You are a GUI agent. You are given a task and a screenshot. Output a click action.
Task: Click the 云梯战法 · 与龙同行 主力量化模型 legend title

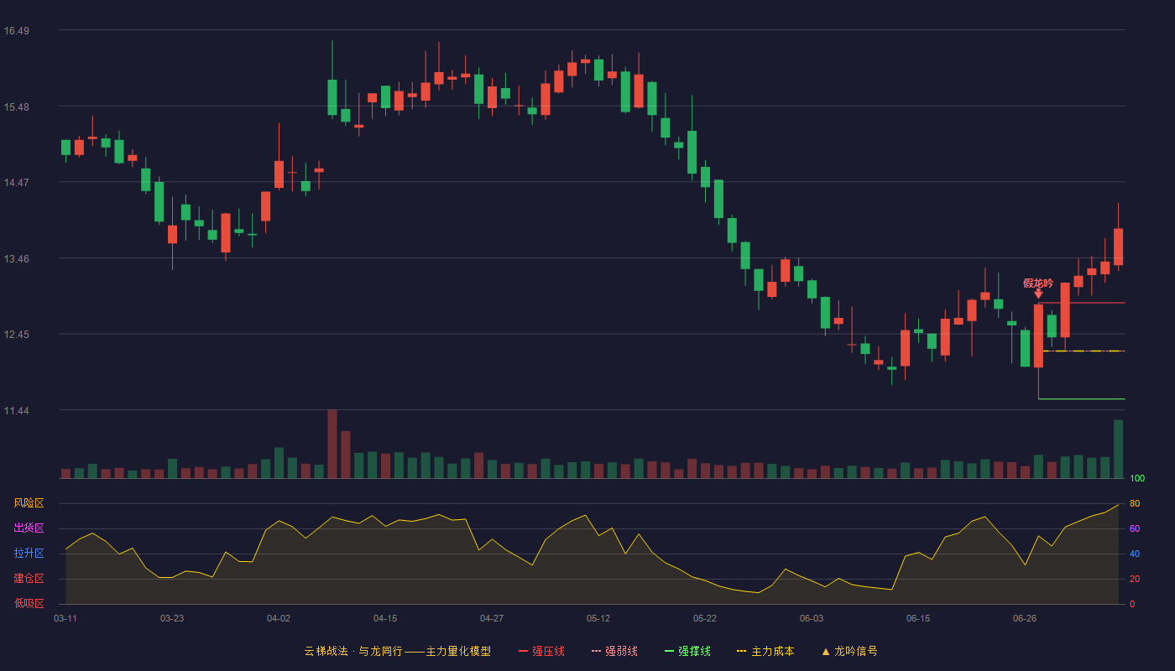[397, 651]
